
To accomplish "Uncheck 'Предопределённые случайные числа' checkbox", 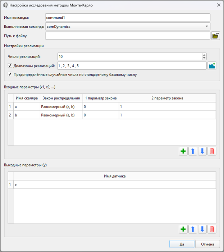I will pyautogui.click(x=10, y=74).
